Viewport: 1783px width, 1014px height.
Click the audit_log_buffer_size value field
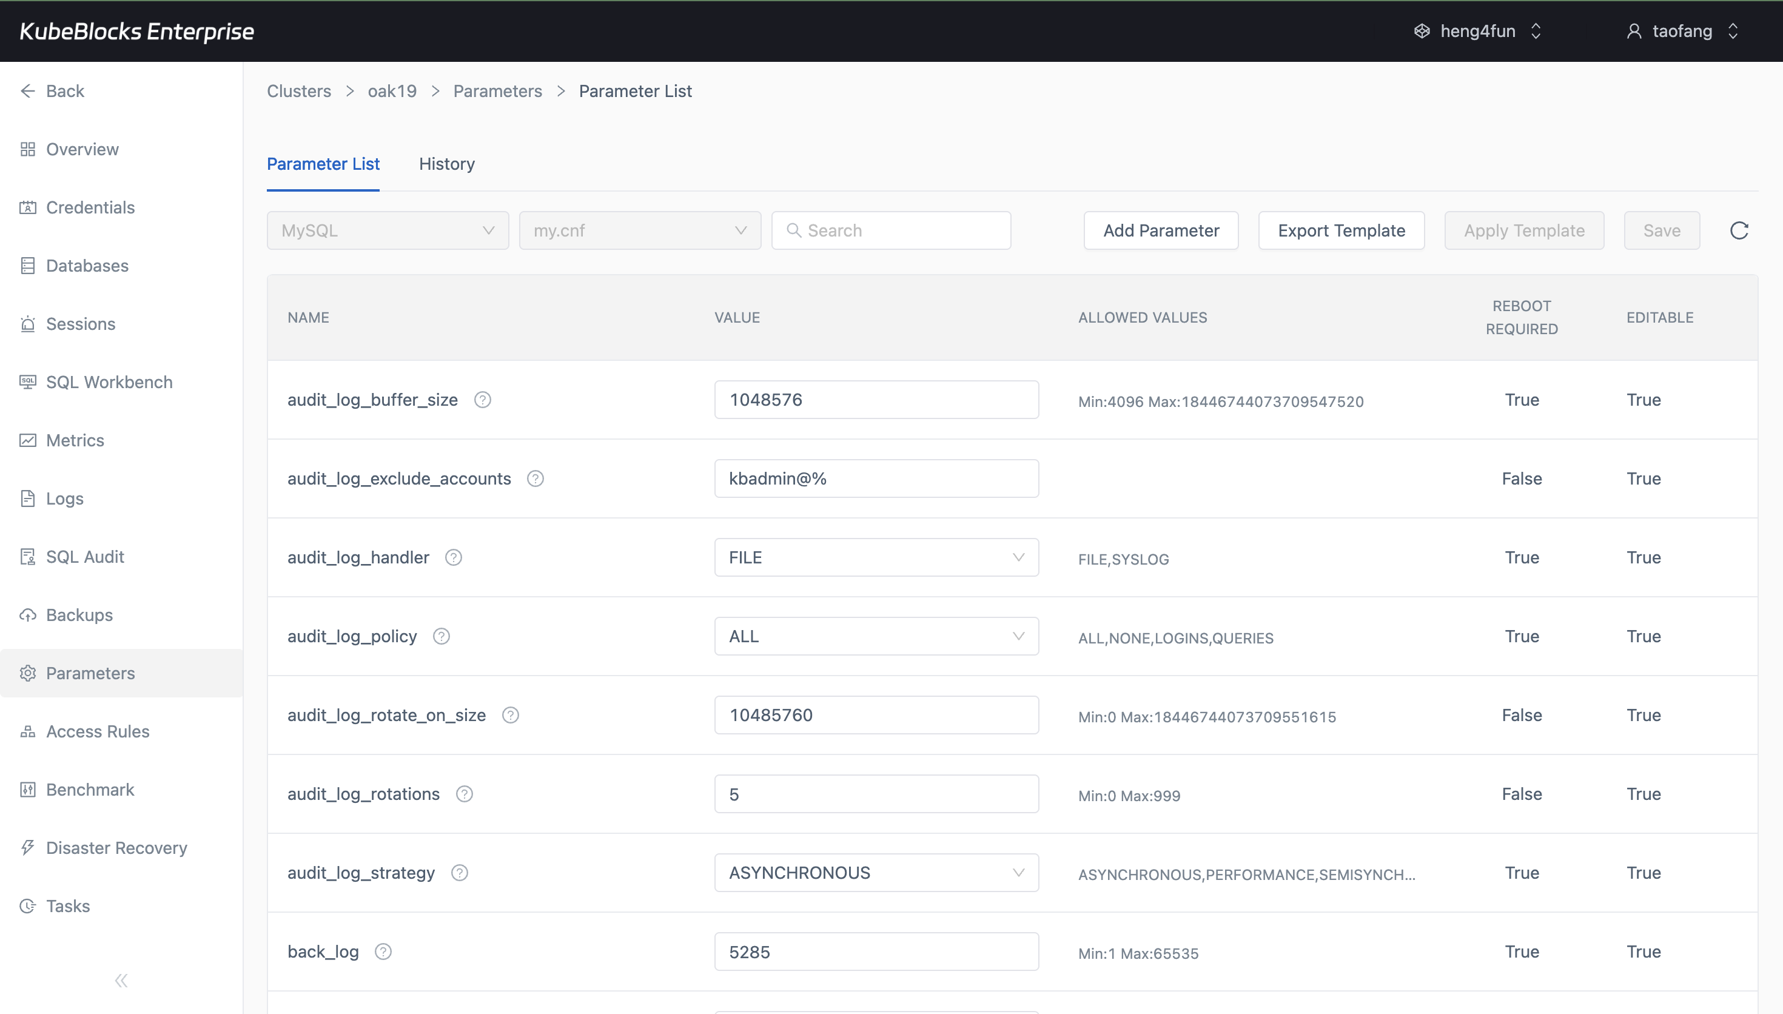click(x=876, y=400)
